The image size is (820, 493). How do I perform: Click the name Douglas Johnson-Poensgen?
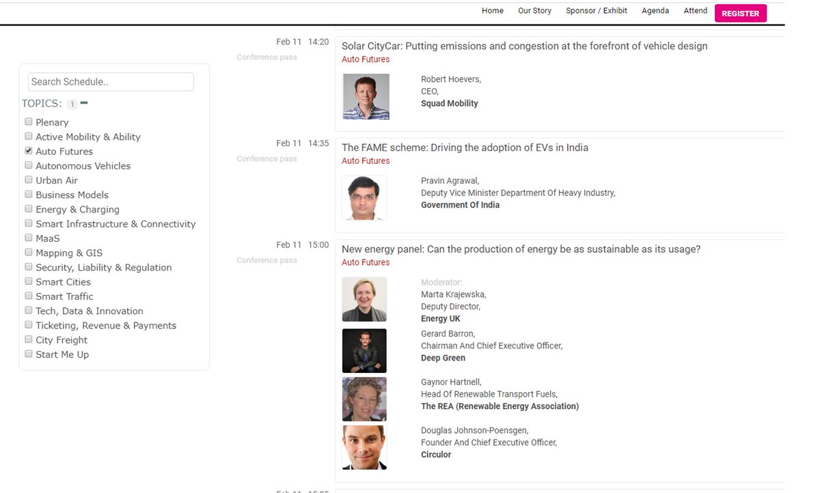tap(474, 431)
